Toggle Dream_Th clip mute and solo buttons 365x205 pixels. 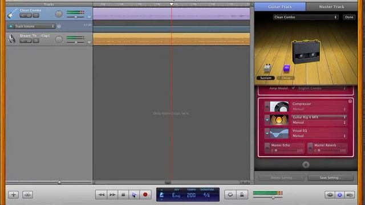click(26, 41)
